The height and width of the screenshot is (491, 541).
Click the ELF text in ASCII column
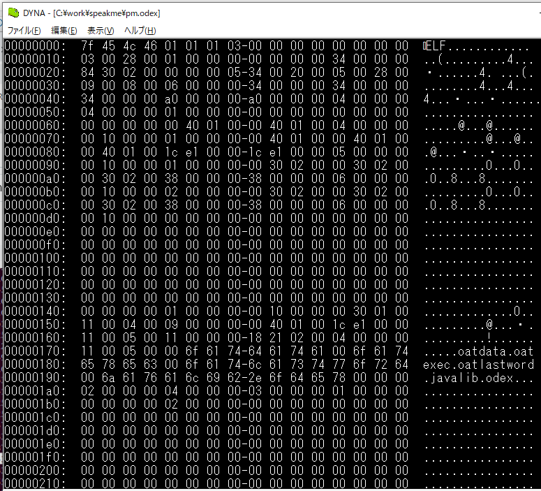pos(436,45)
